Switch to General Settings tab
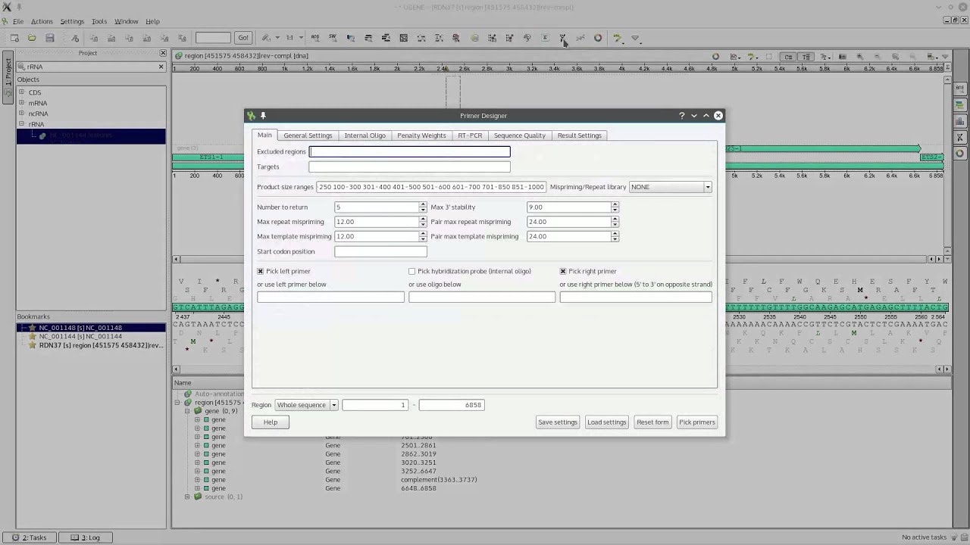The height and width of the screenshot is (545, 970). [x=308, y=135]
